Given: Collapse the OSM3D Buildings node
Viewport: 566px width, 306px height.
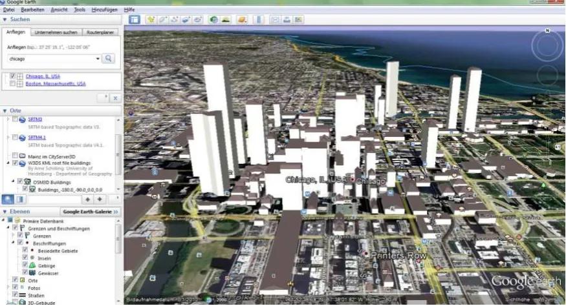Looking at the screenshot, I should point(14,181).
